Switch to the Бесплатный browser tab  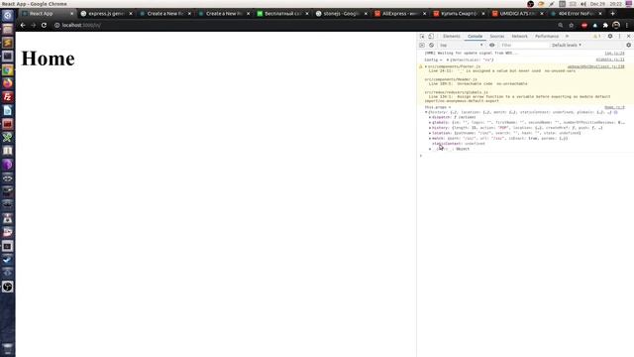tap(282, 13)
